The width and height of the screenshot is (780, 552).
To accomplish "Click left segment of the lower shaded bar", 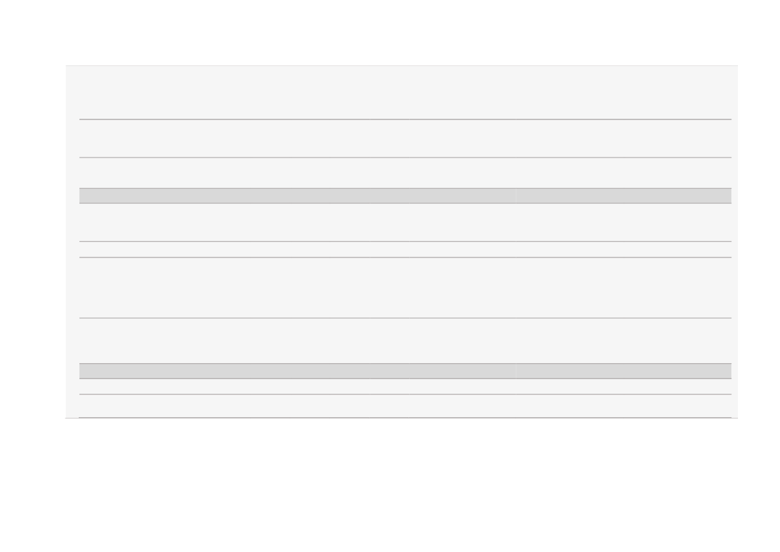I will (x=244, y=371).
